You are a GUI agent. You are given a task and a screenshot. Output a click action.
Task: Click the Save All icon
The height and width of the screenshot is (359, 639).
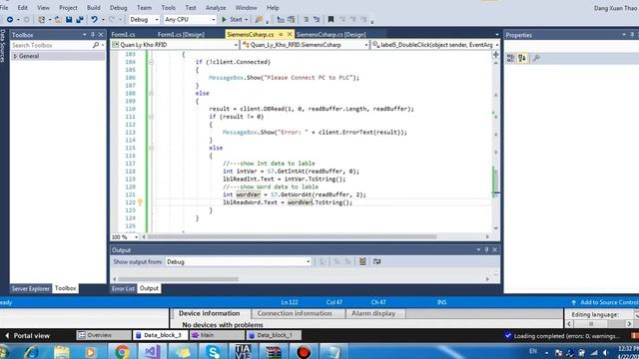pyautogui.click(x=80, y=20)
